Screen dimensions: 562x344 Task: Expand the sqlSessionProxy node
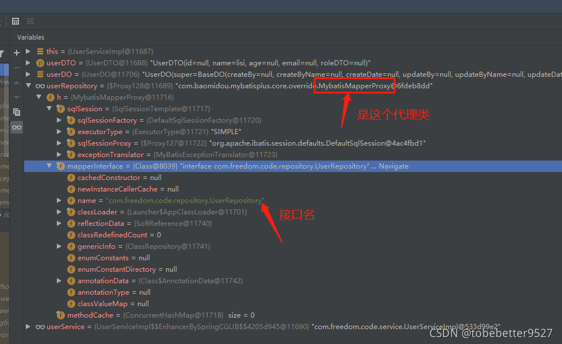point(59,143)
